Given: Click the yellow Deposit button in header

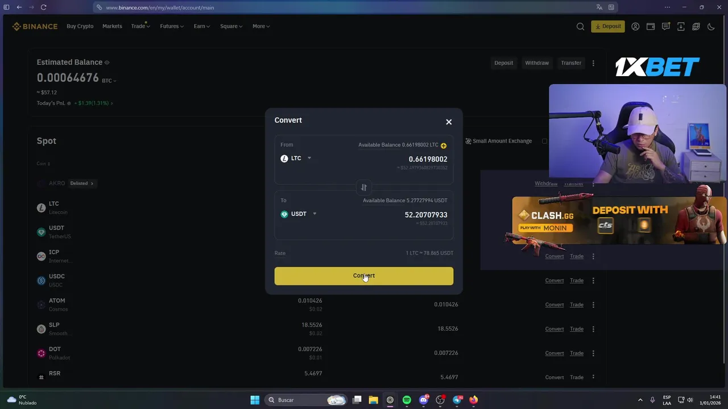Looking at the screenshot, I should pyautogui.click(x=608, y=26).
